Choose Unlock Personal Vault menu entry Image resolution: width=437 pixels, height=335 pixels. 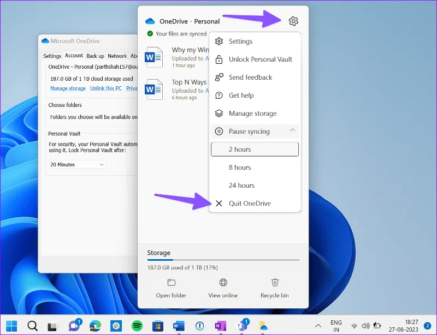(x=255, y=59)
